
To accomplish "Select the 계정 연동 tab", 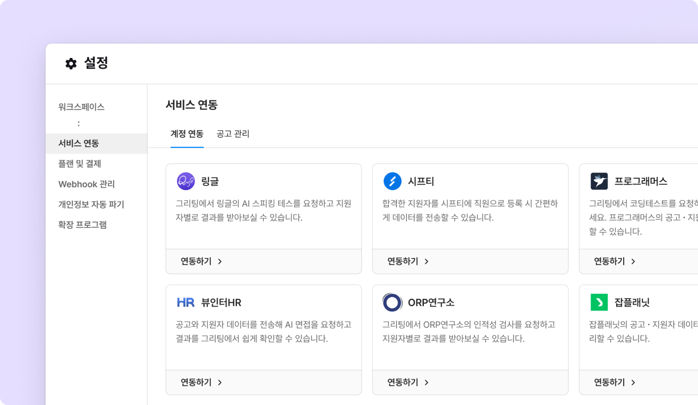I will [187, 134].
